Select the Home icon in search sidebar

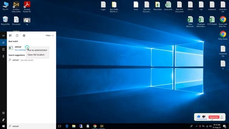point(3,43)
